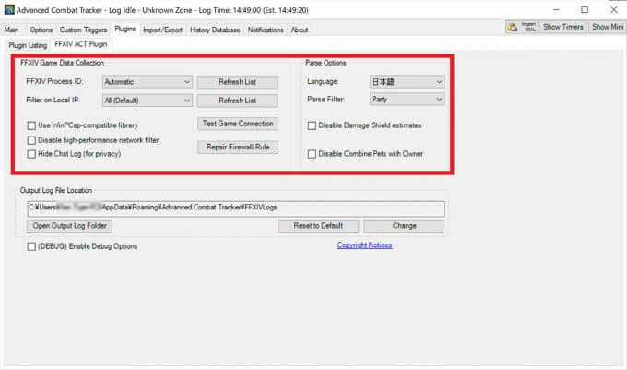This screenshot has width=627, height=370.
Task: Click the output log file path field
Action: point(236,209)
